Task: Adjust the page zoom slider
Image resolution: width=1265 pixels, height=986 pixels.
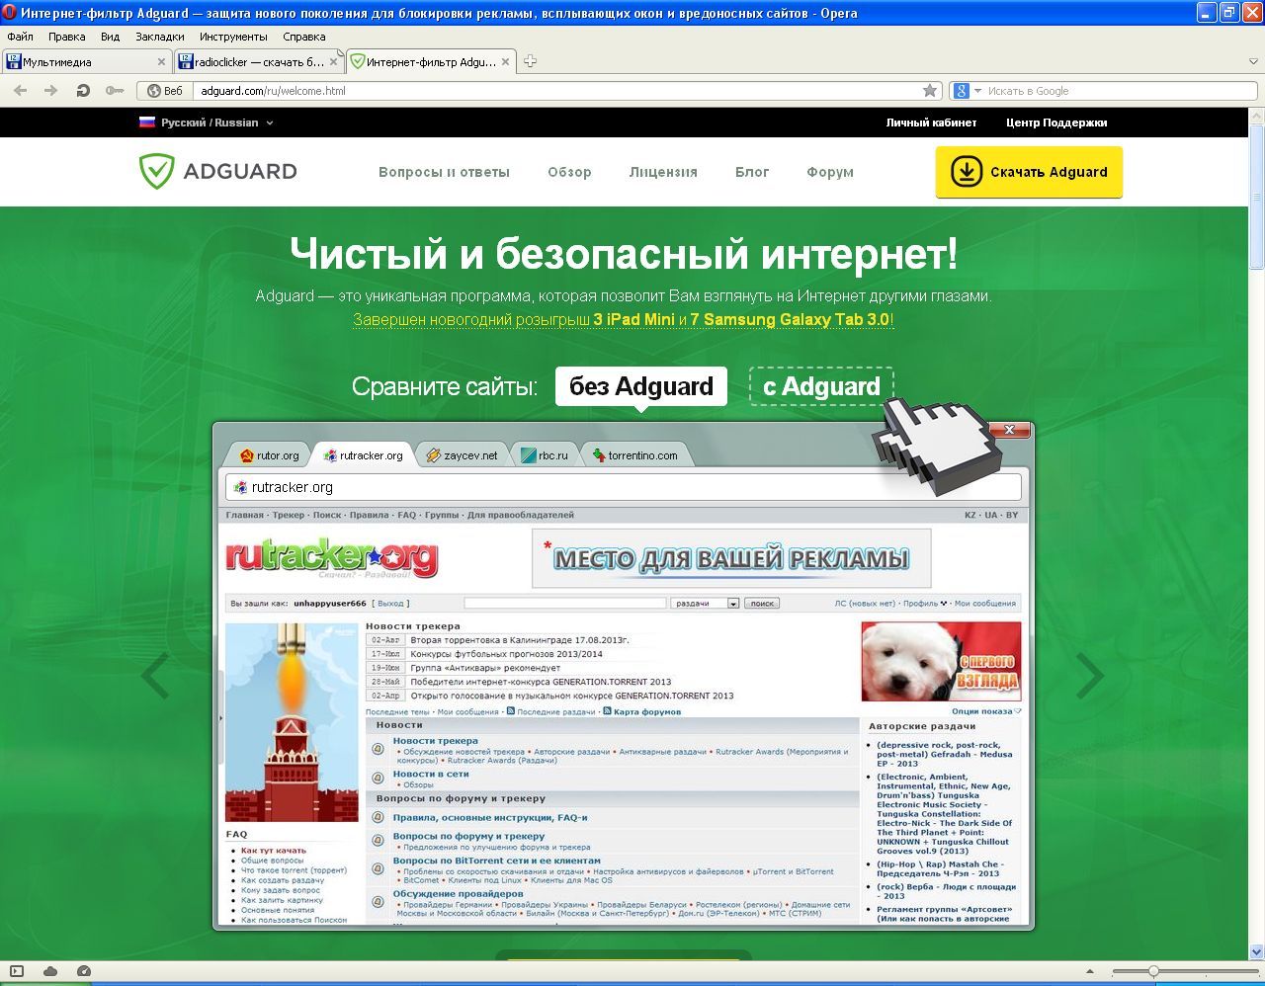Action: click(1152, 971)
